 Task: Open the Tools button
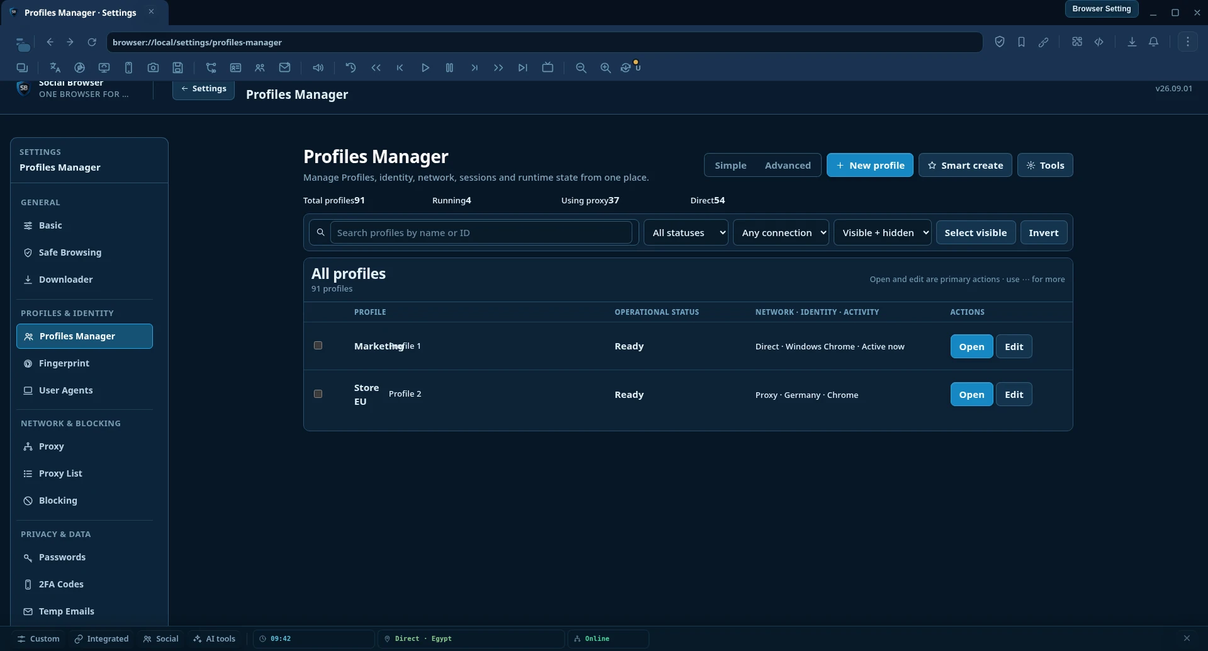pyautogui.click(x=1045, y=165)
